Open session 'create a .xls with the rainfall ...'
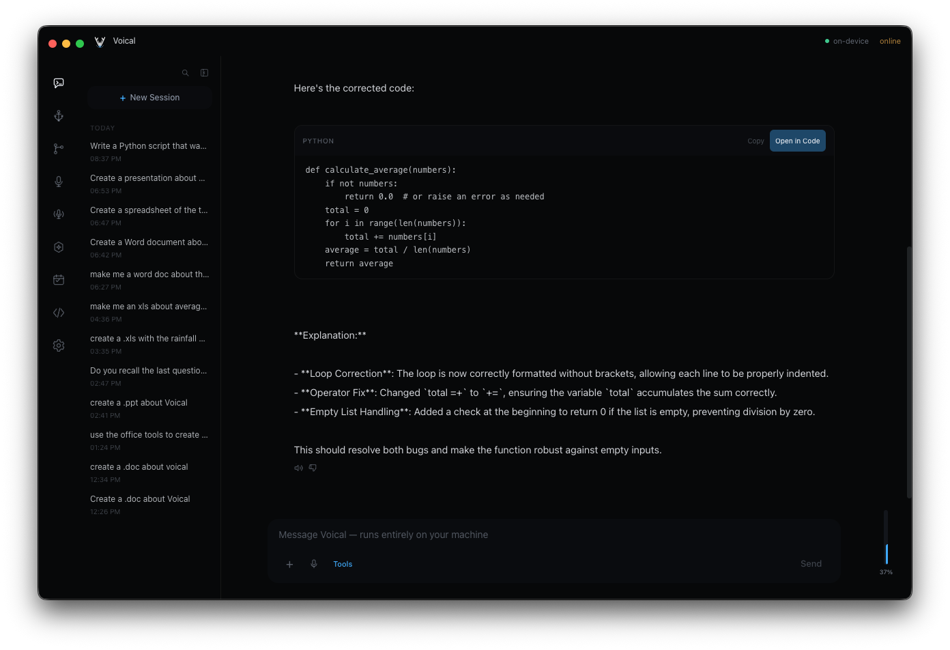Screen dimensions: 950x650 (149, 344)
